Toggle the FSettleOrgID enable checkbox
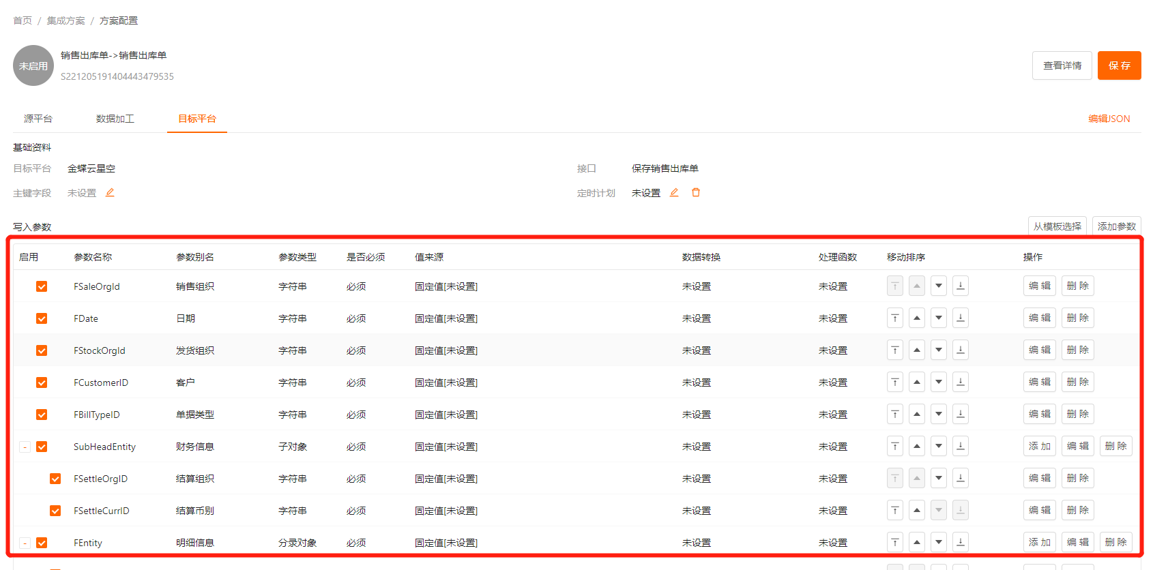 point(55,479)
